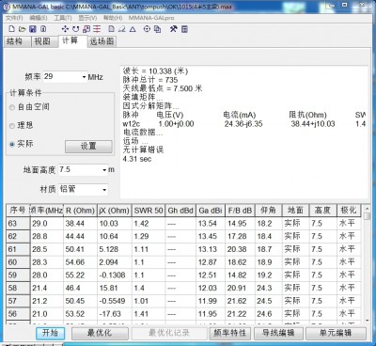376x346 pixels.
Task: Click the 序号 column header
Action: click(18, 211)
